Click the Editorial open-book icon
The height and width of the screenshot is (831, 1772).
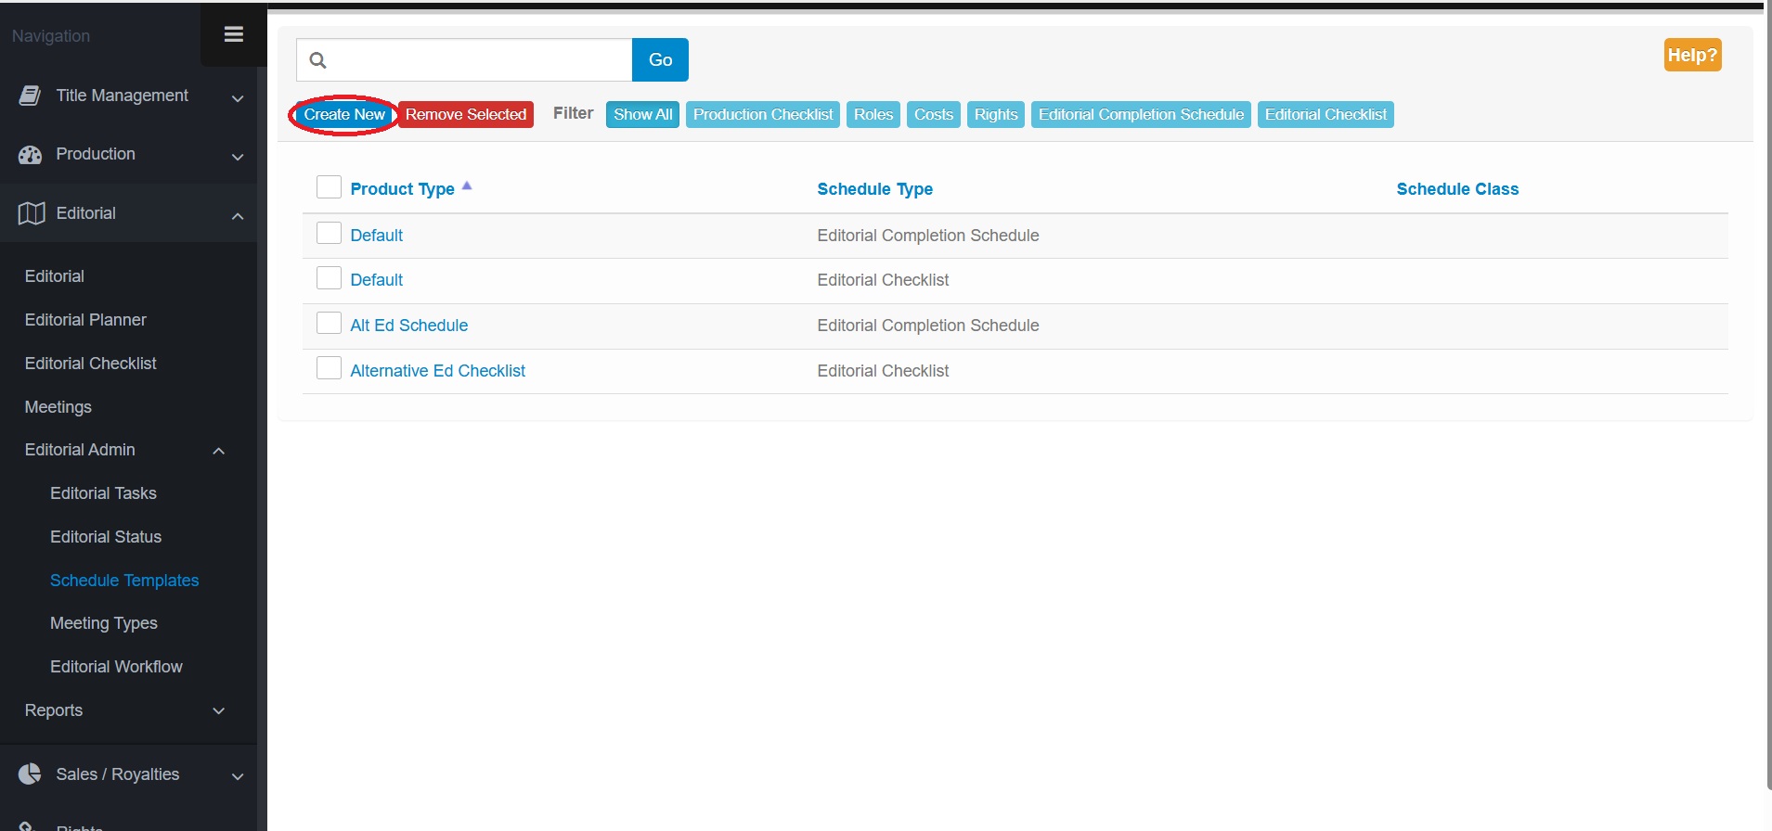point(32,213)
